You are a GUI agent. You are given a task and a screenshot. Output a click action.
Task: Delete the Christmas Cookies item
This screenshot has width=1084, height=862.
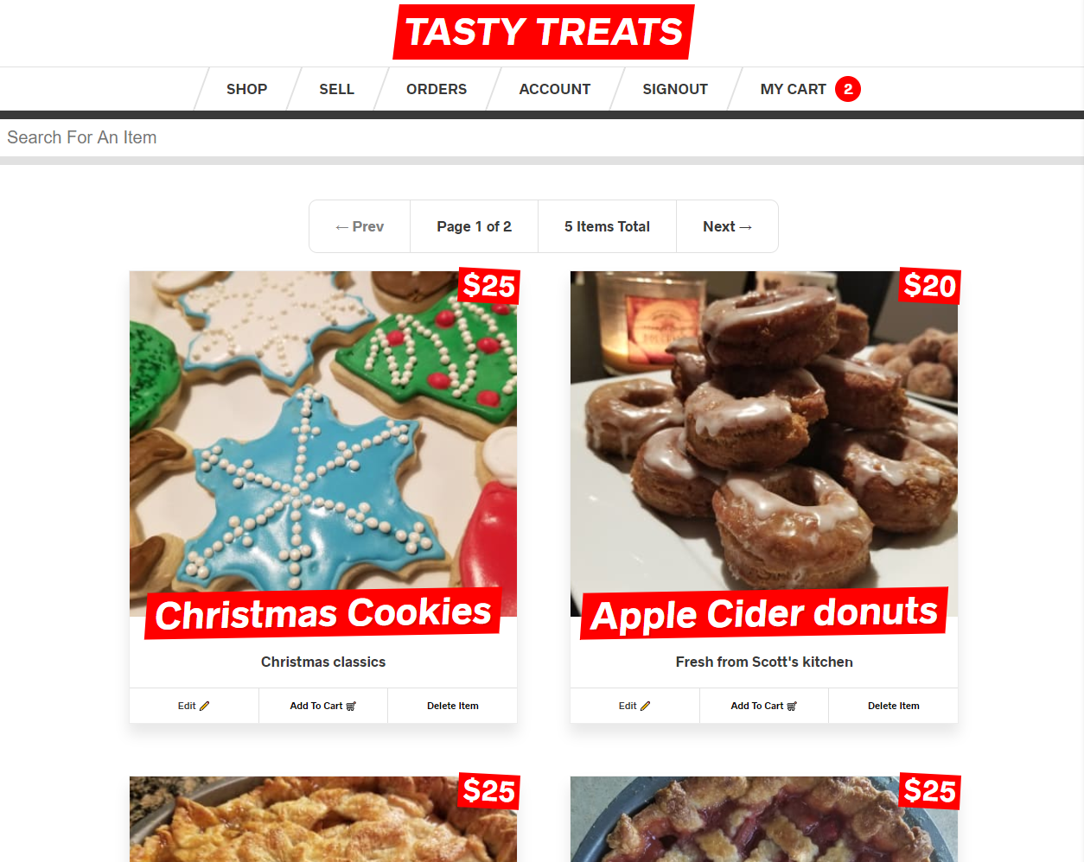453,706
